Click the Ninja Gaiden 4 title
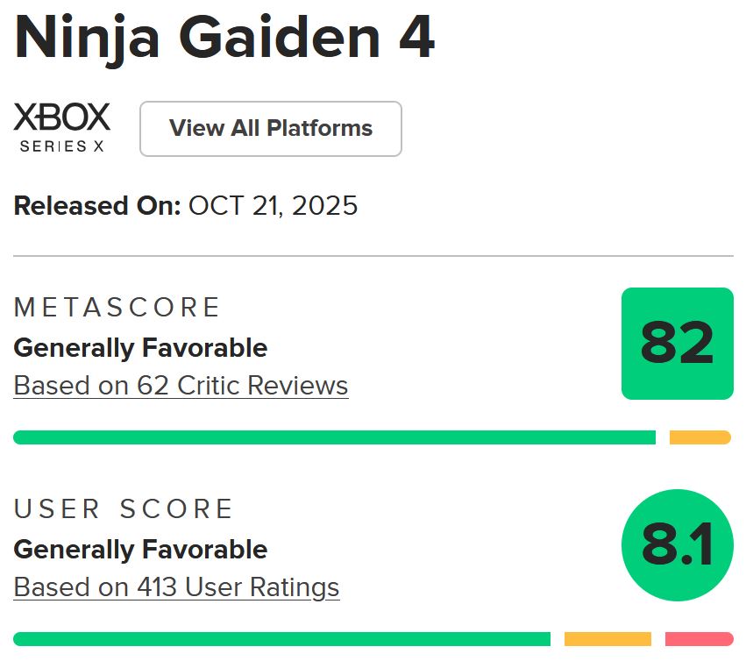The width and height of the screenshot is (746, 668). 224,37
